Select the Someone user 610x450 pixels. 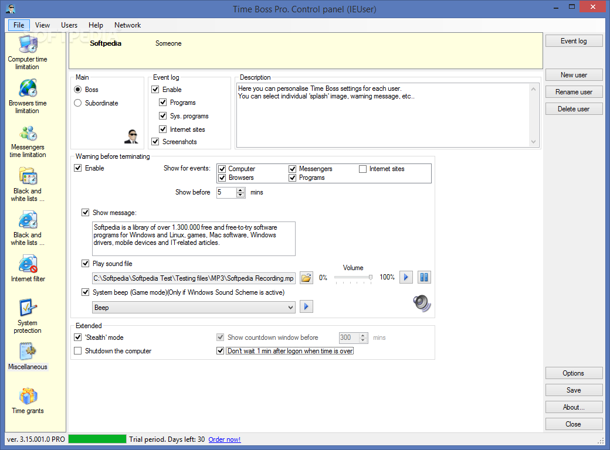point(168,43)
